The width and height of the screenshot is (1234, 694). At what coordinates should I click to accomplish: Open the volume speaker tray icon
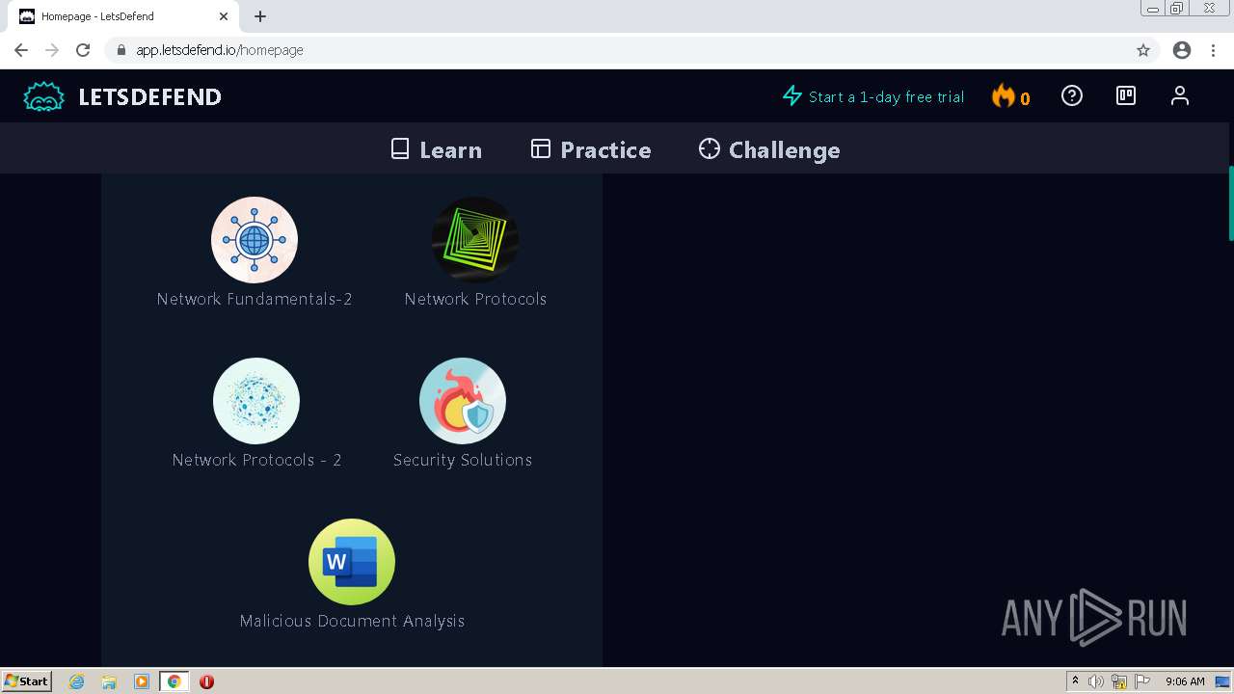click(1096, 681)
